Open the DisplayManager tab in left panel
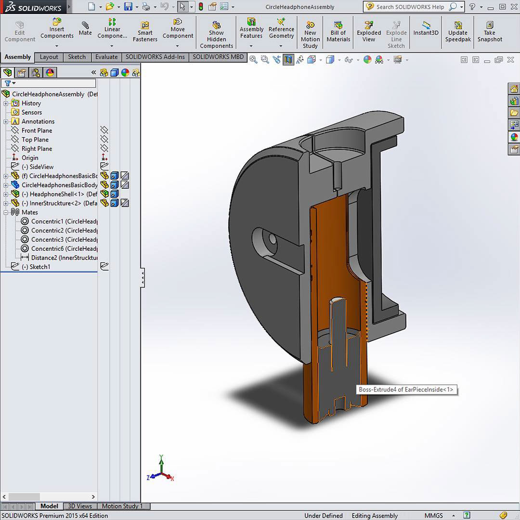 (50, 73)
